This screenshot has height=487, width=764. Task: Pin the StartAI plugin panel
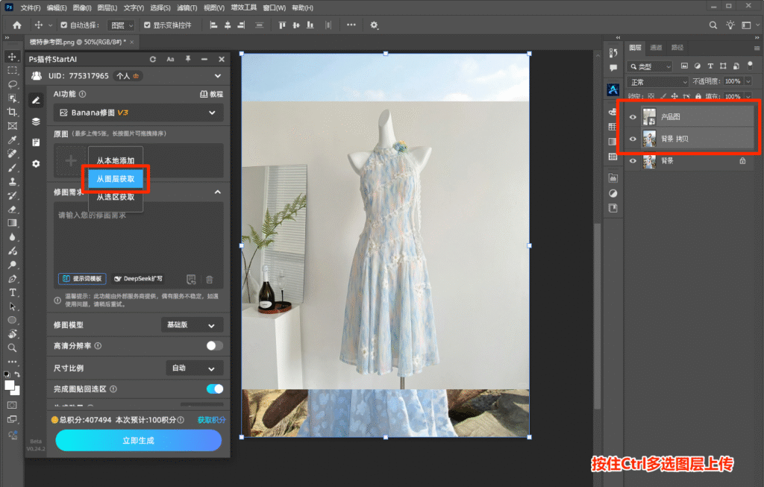tap(187, 59)
